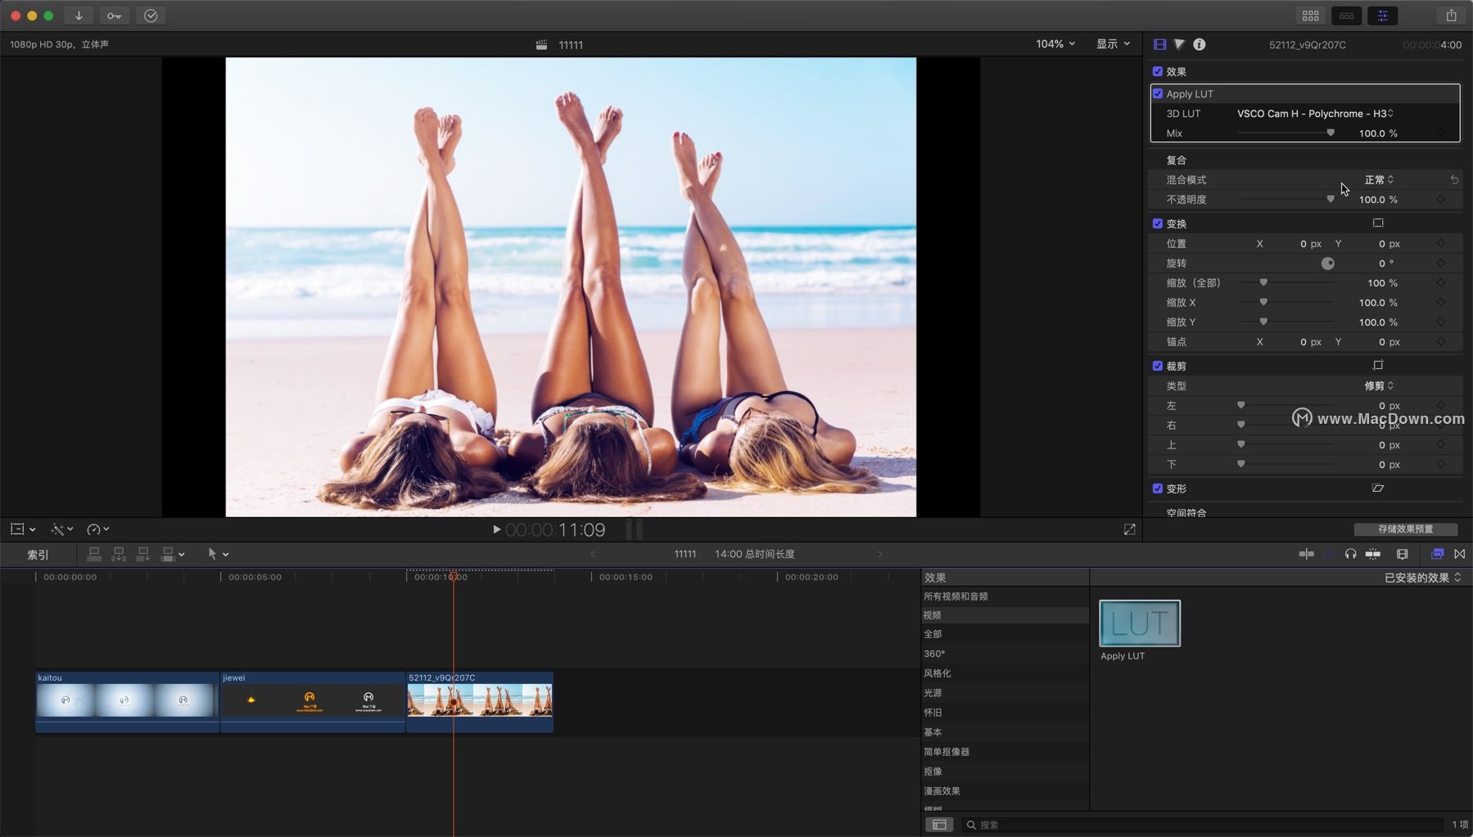This screenshot has width=1473, height=837.
Task: Reset the 混合模式 compositing parameter
Action: click(1454, 179)
